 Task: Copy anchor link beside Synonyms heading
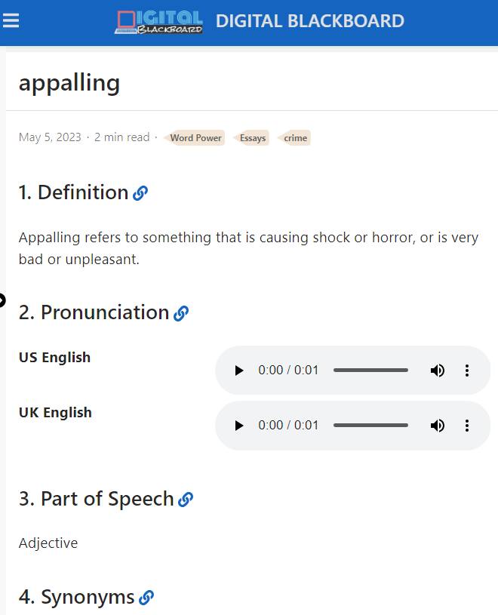[146, 598]
